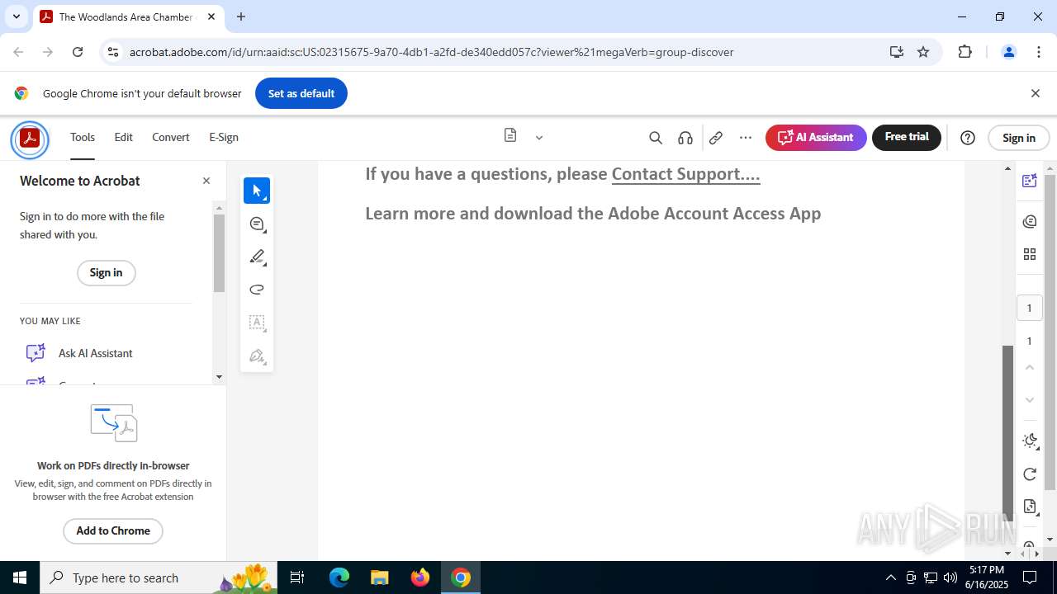Click the rotate page icon
The height and width of the screenshot is (594, 1057).
coord(1030,474)
